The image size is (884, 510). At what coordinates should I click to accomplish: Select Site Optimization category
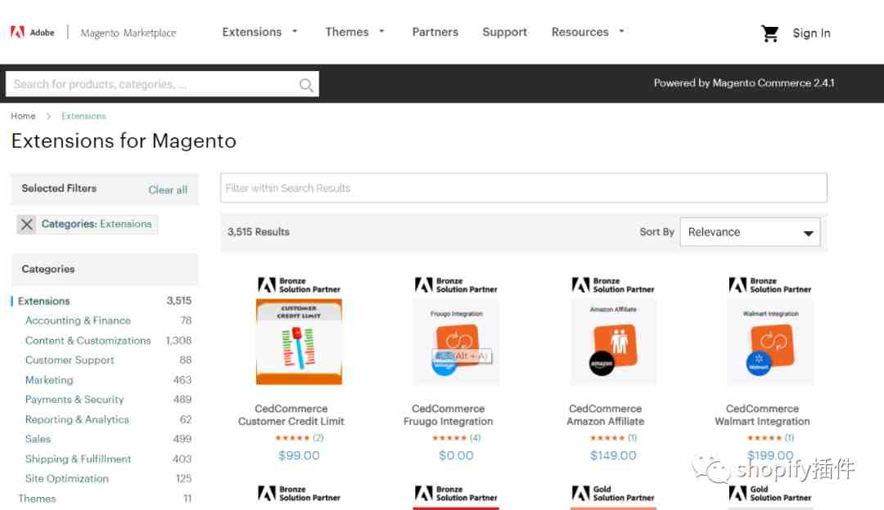tap(66, 478)
